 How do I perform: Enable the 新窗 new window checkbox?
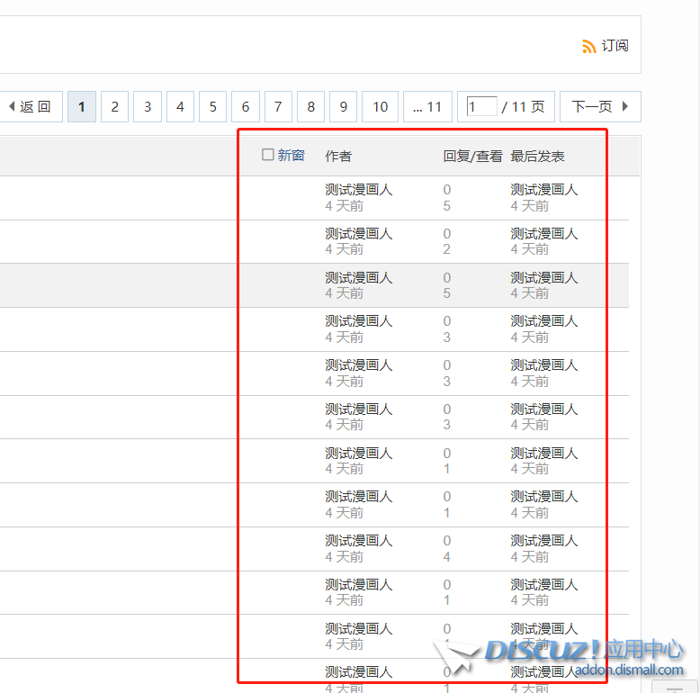tap(268, 155)
